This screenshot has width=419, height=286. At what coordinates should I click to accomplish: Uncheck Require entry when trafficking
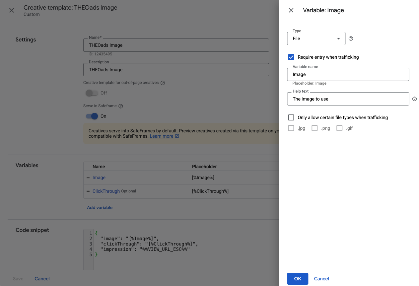291,57
